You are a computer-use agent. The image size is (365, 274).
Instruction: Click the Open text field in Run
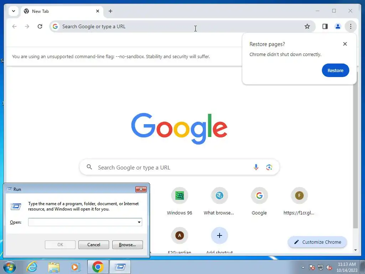tap(82, 222)
